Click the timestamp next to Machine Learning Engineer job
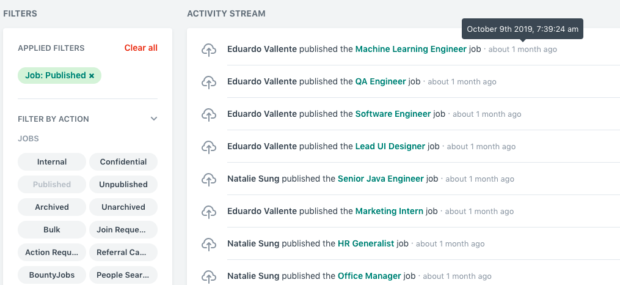Screen dimensions: 620x285 coord(523,50)
